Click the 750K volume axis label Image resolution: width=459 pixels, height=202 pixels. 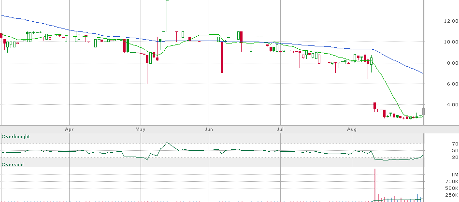click(x=452, y=182)
